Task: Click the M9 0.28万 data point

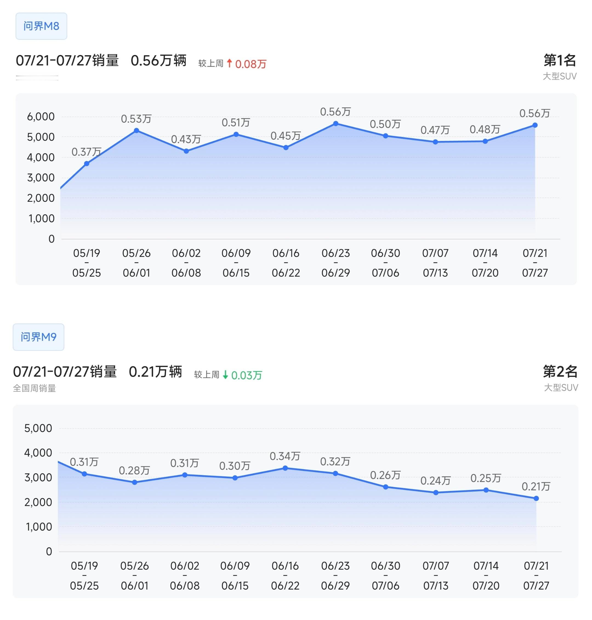Action: point(134,482)
